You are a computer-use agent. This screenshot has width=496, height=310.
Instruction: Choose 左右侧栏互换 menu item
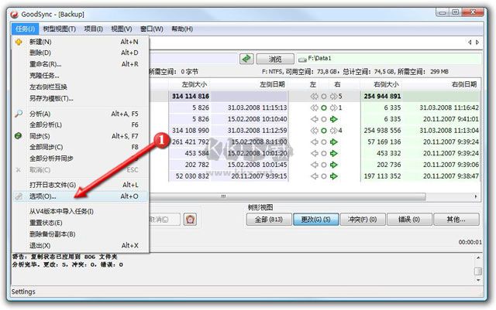pyautogui.click(x=81, y=87)
